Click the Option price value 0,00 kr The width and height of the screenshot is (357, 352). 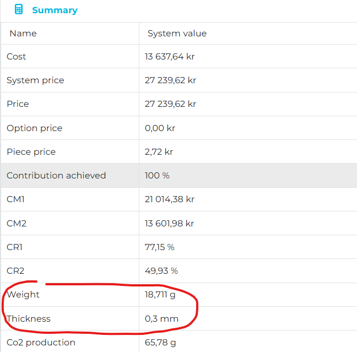click(160, 128)
